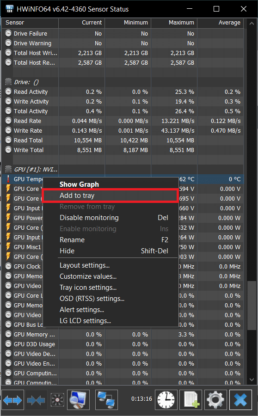
Task: Click the Average column header
Action: (x=220, y=23)
